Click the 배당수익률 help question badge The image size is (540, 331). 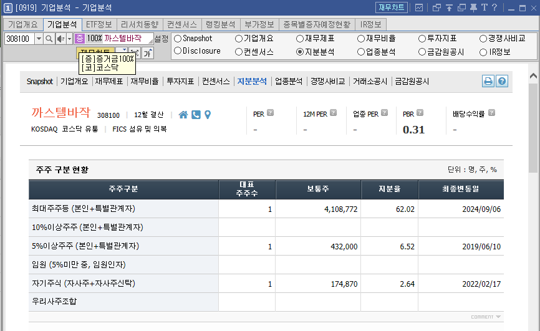pyautogui.click(x=491, y=113)
